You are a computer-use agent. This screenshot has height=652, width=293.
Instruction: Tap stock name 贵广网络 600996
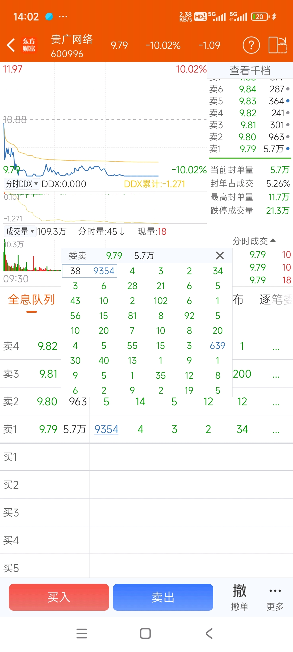(72, 46)
